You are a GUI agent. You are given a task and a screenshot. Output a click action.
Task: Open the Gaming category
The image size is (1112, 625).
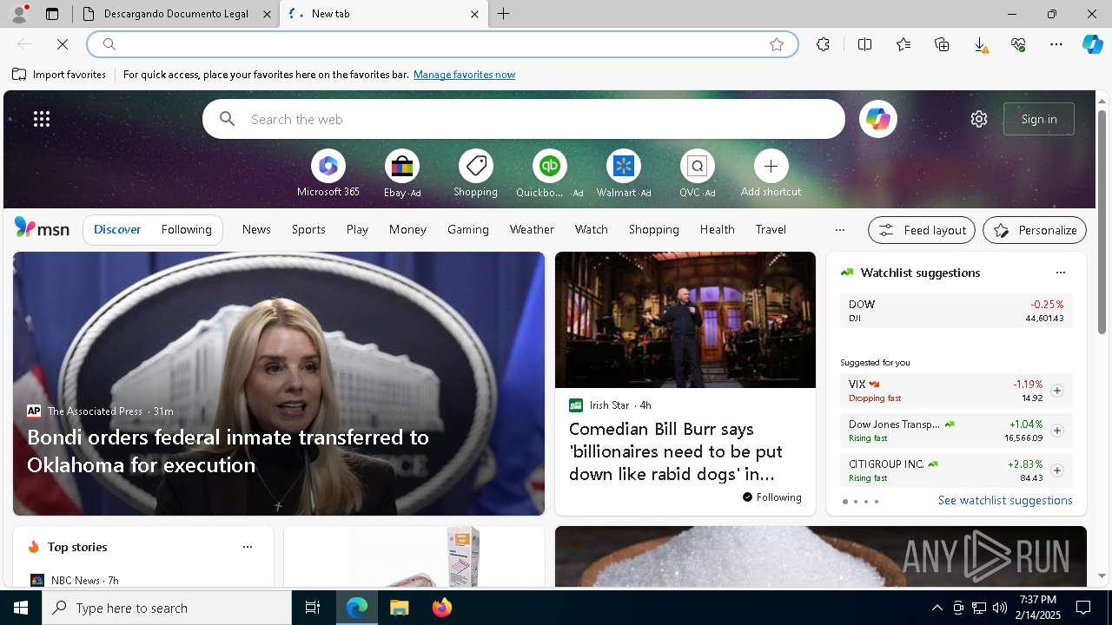[468, 230]
